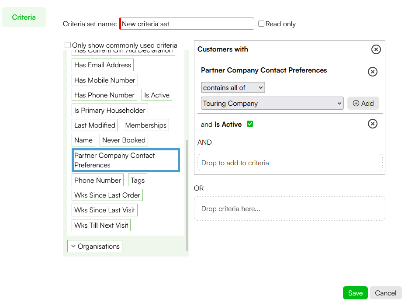Image resolution: width=405 pixels, height=302 pixels.
Task: Select the Is Primary Householder criterion
Action: click(110, 110)
